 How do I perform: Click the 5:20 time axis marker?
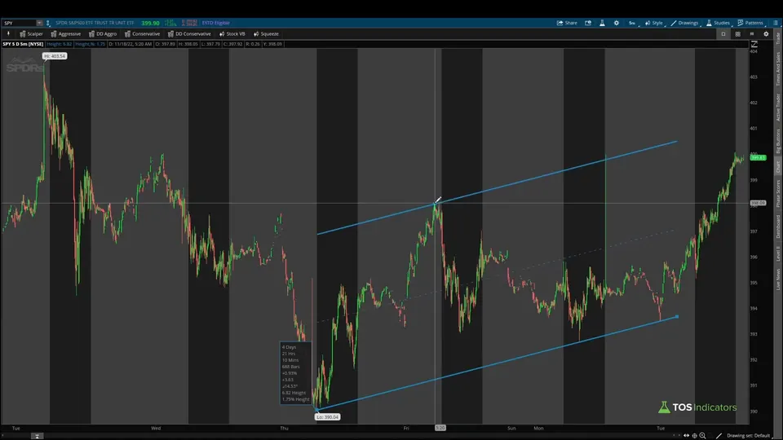(440, 428)
